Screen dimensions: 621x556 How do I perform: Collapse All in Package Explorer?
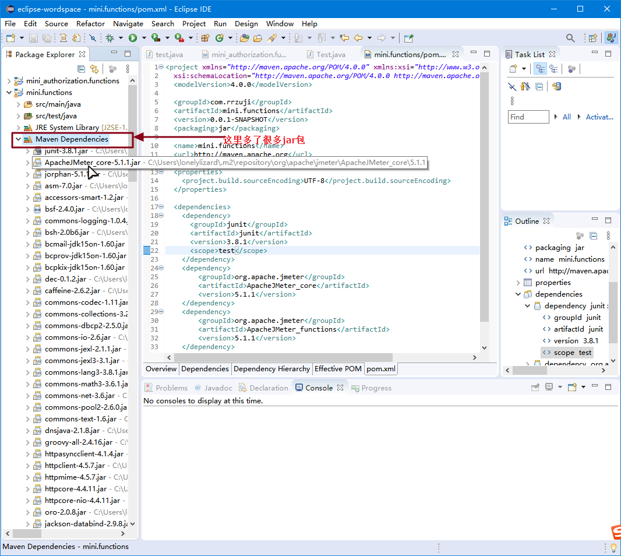(x=81, y=69)
